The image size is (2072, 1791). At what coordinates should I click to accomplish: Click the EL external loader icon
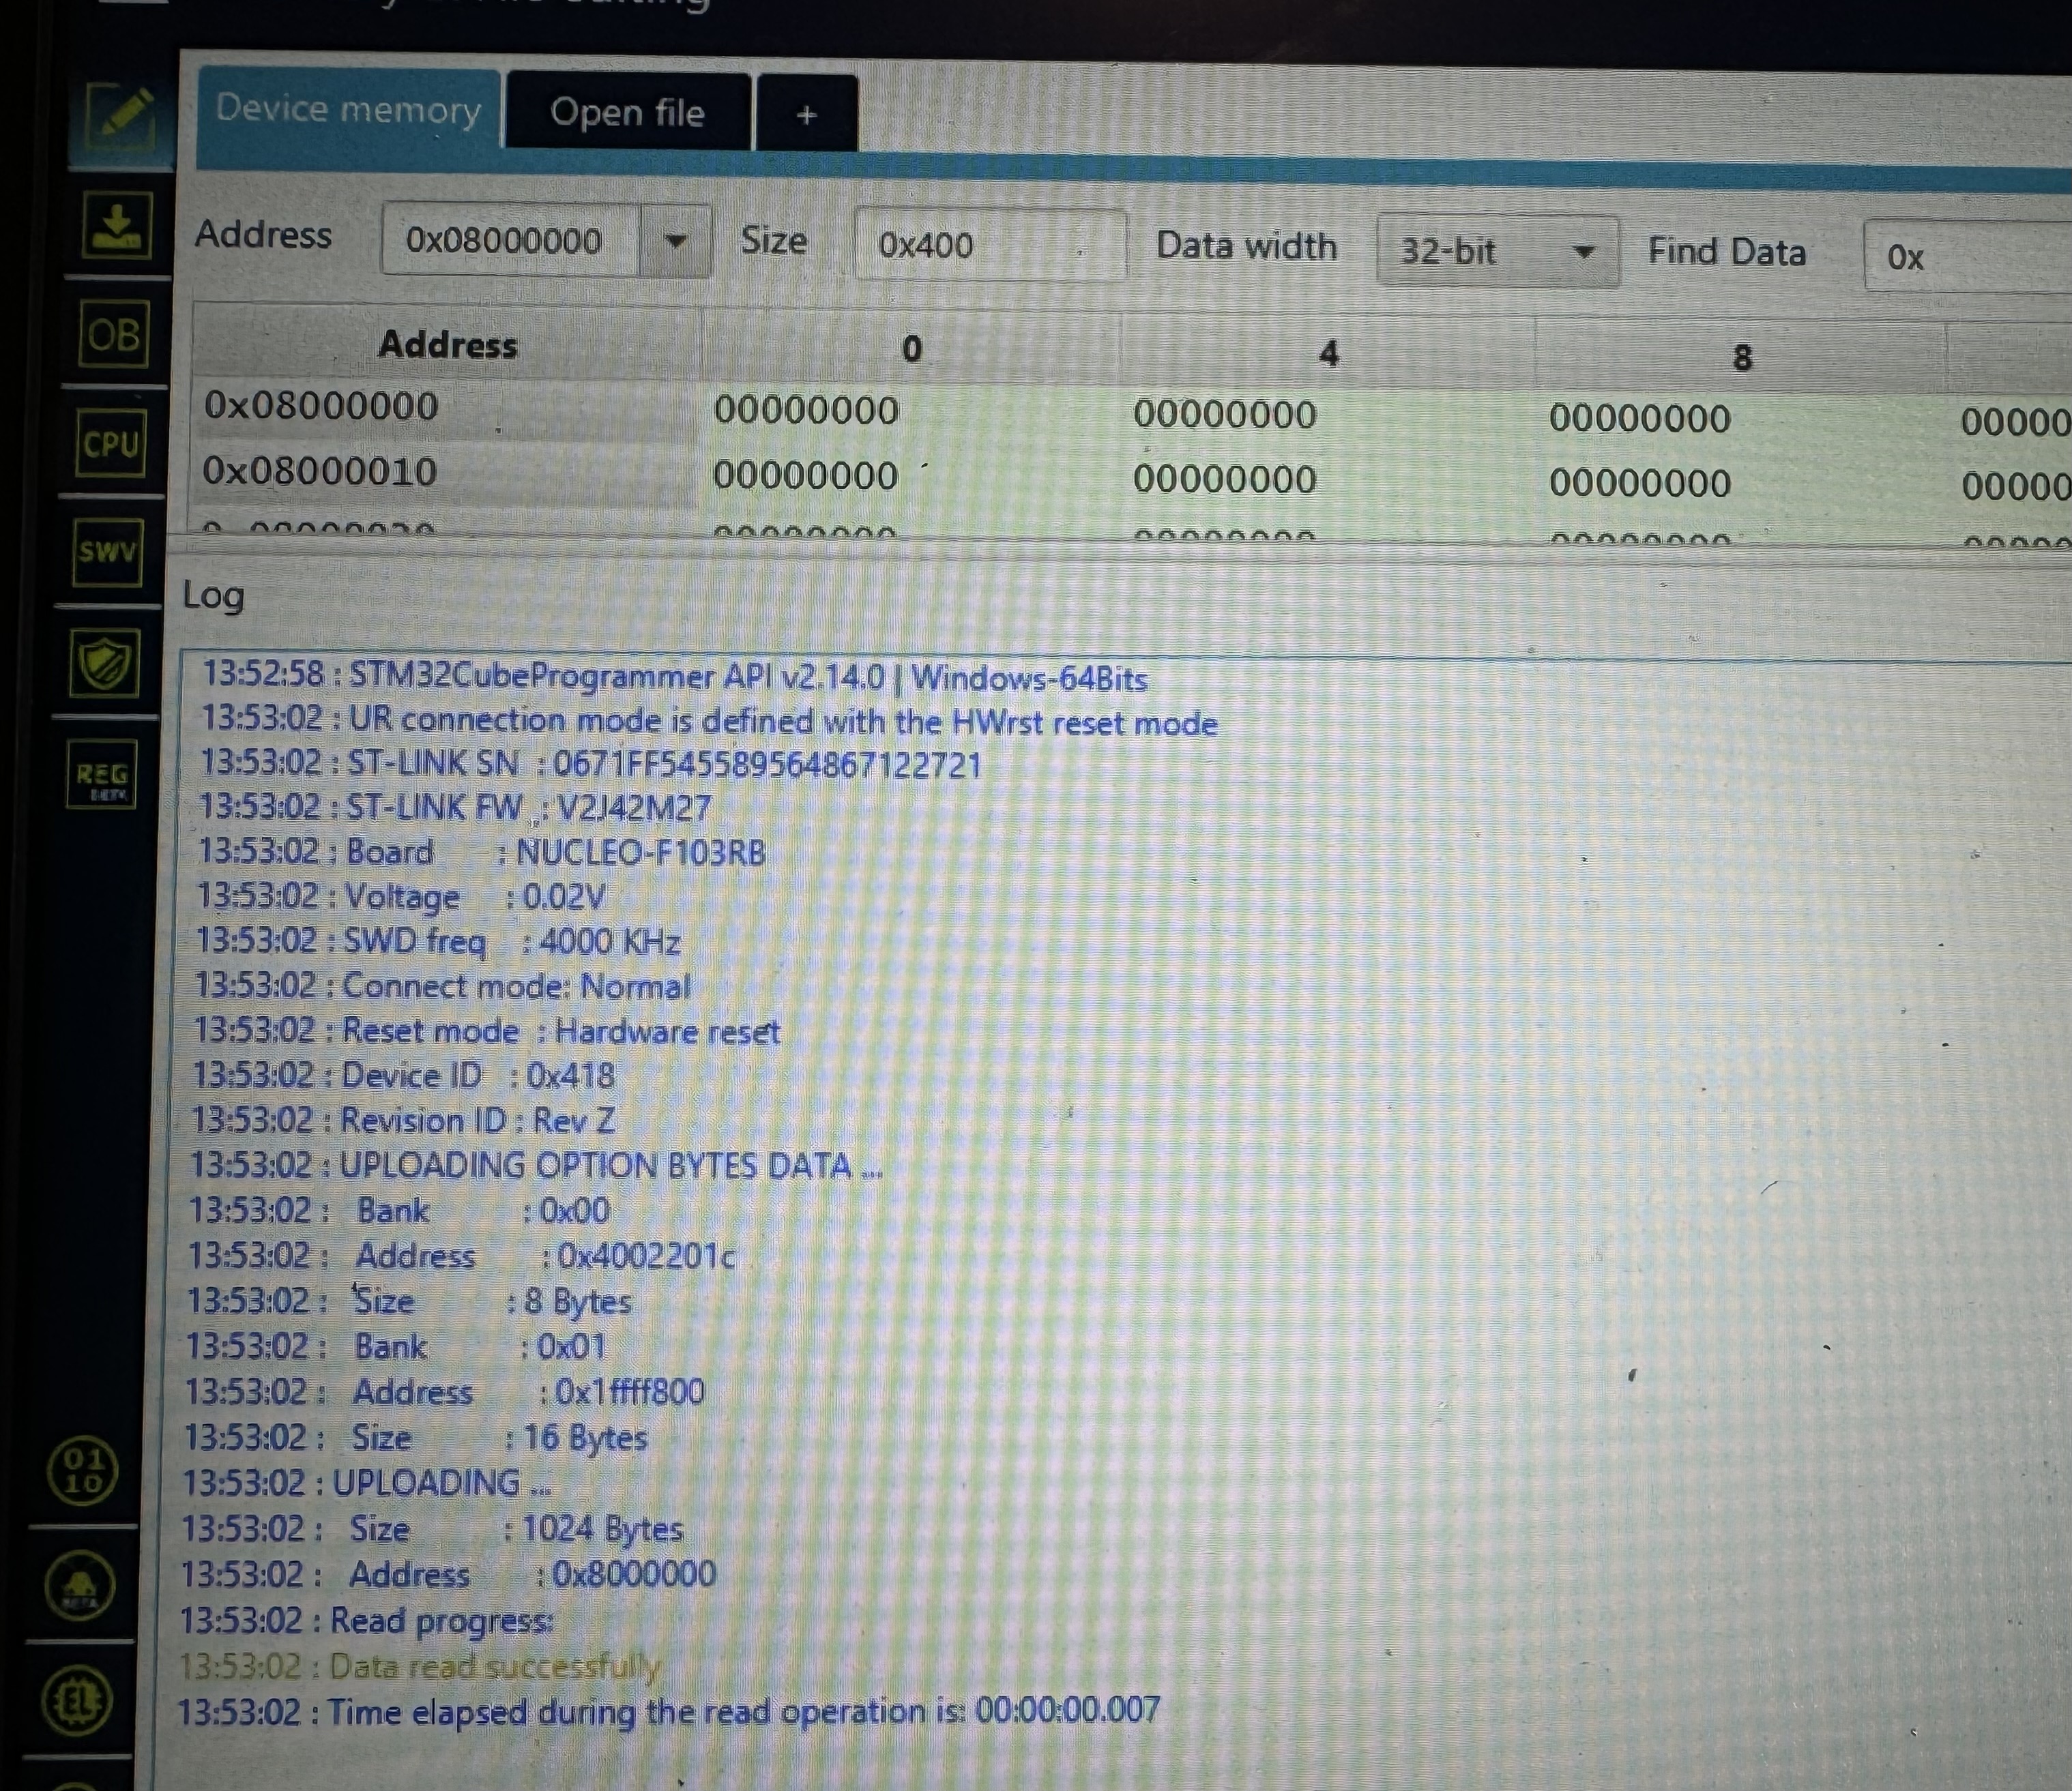[x=78, y=1700]
